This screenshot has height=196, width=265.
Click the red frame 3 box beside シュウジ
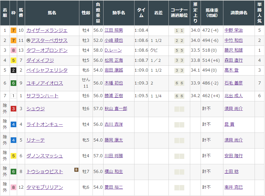point(13,109)
